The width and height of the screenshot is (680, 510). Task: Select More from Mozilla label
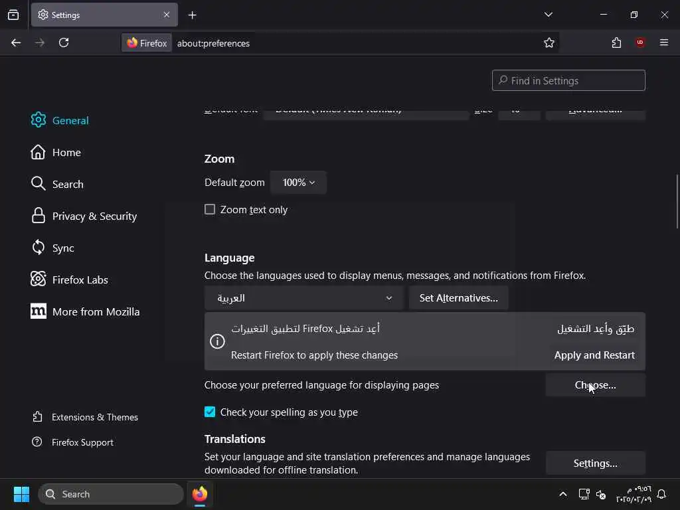coord(96,311)
